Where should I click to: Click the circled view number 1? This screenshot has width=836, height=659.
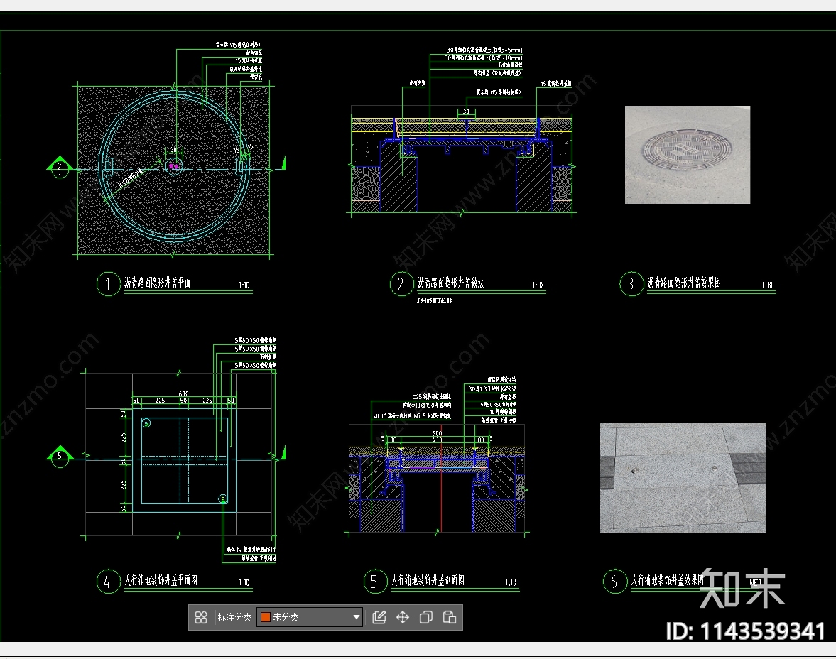[x=108, y=285]
